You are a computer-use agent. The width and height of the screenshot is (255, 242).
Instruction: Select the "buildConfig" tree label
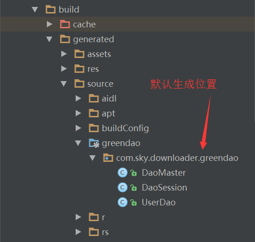coord(125,128)
